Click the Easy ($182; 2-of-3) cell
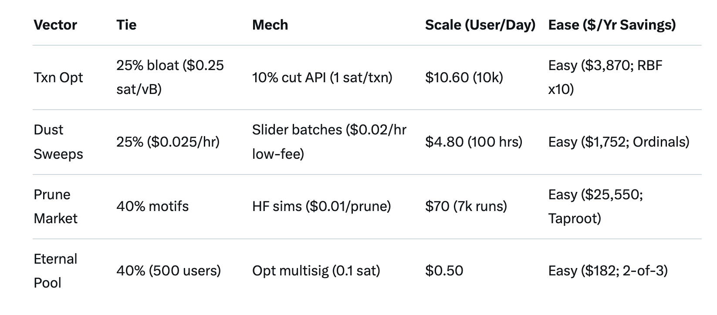 [x=608, y=271]
